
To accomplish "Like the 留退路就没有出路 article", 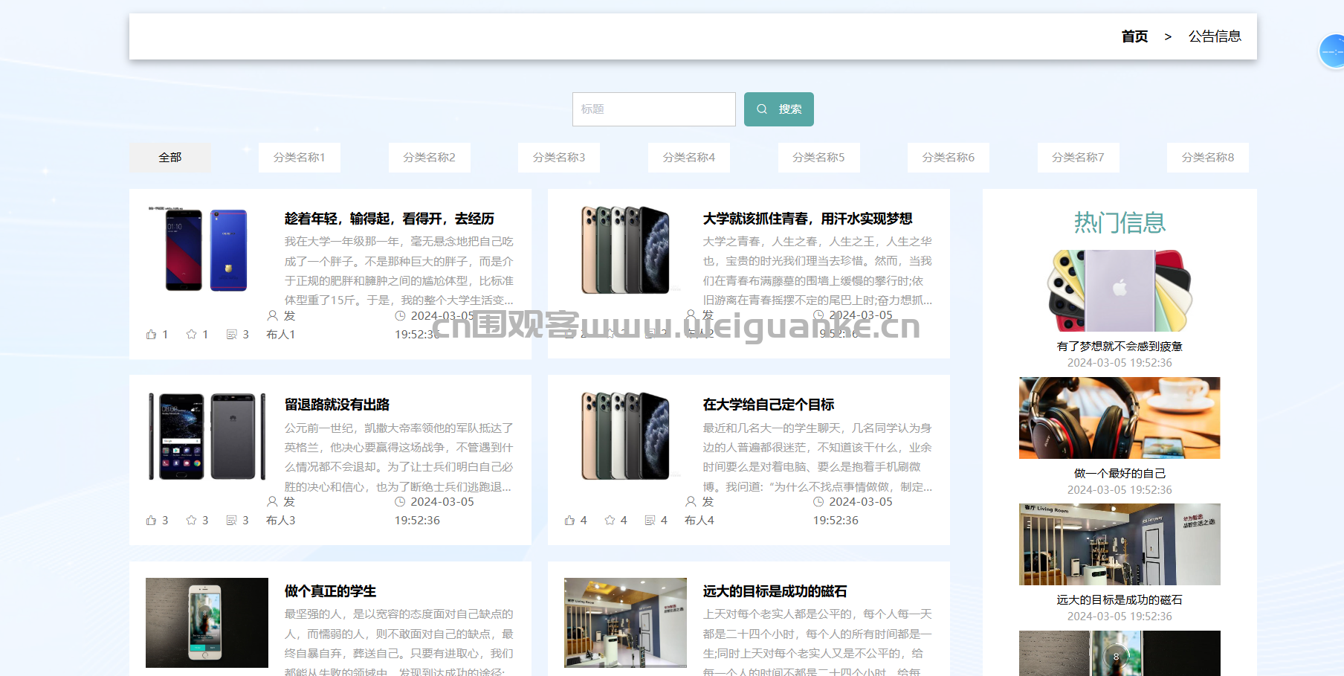I will (152, 521).
